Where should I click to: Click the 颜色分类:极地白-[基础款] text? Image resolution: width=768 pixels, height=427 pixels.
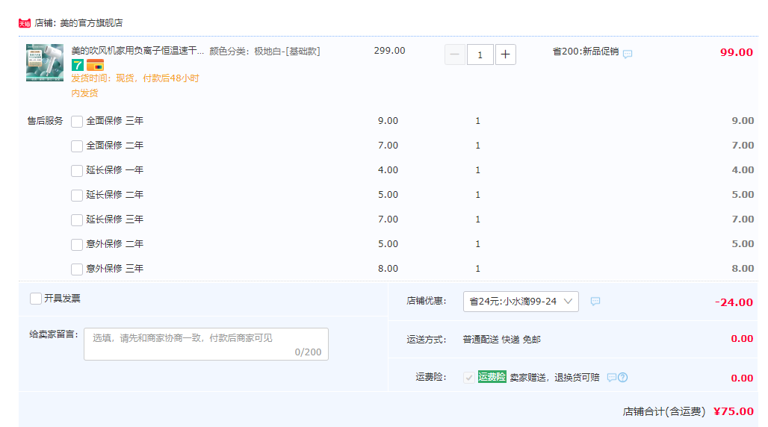[x=265, y=51]
